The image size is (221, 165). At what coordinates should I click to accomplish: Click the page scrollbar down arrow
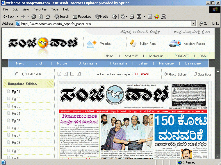pyautogui.click(x=218, y=156)
